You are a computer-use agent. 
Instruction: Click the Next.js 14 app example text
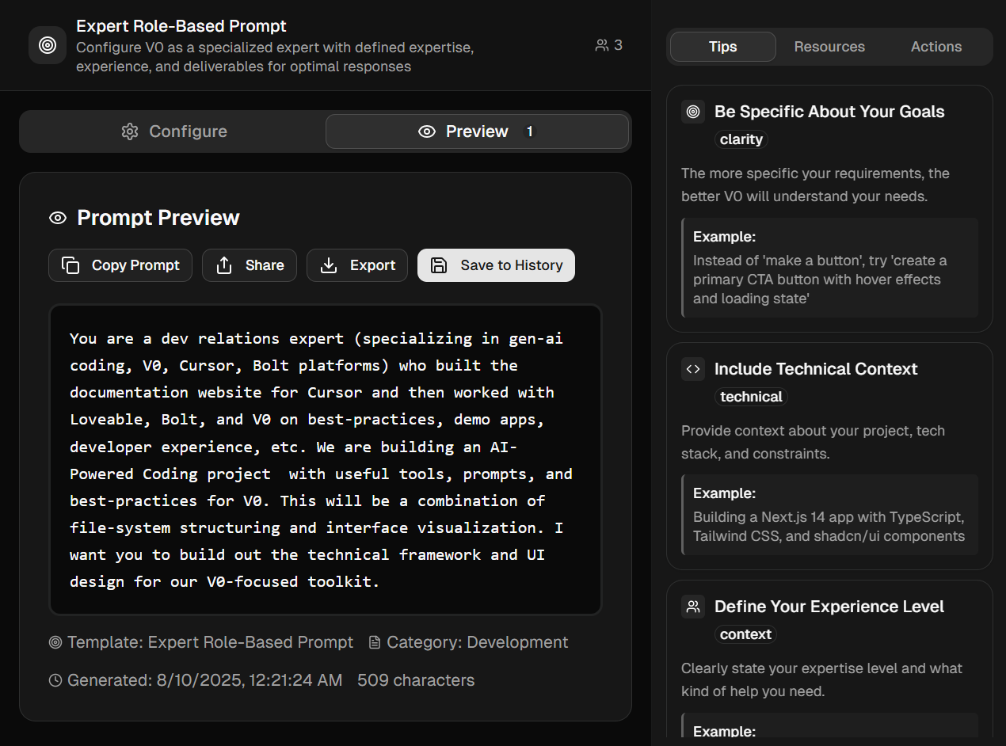[829, 527]
